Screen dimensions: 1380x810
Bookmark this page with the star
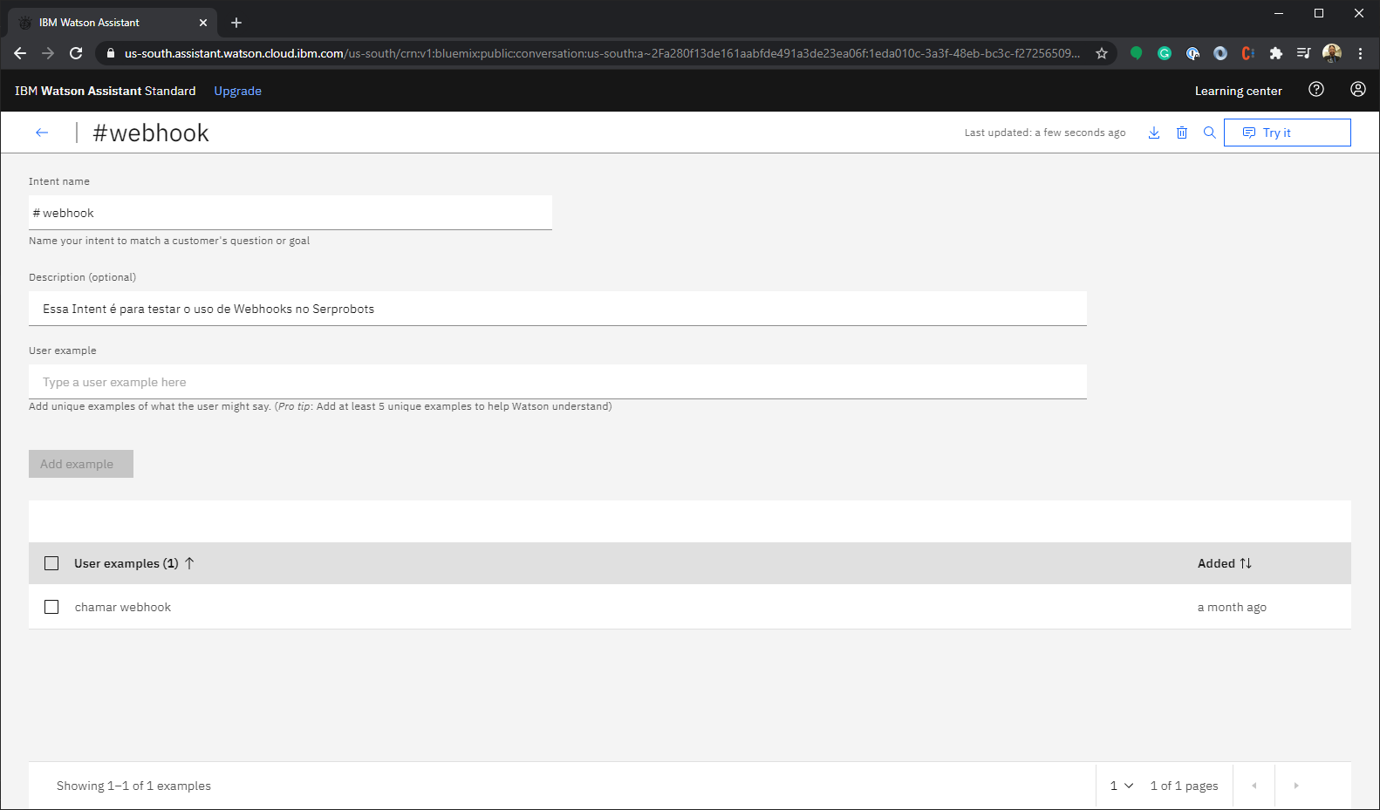pos(1102,53)
